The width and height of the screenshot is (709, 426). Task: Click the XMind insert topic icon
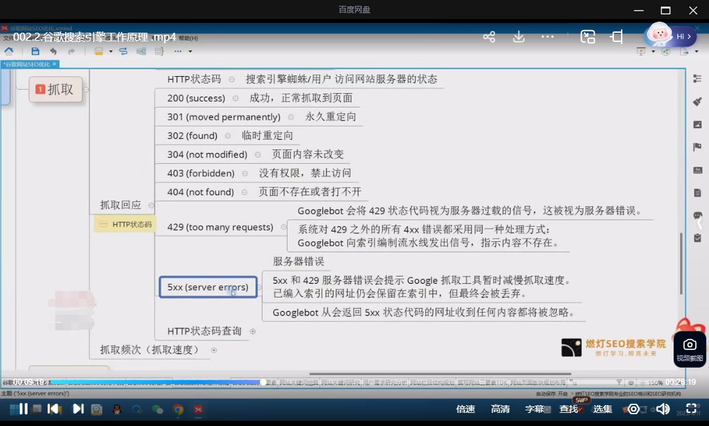tap(98, 51)
